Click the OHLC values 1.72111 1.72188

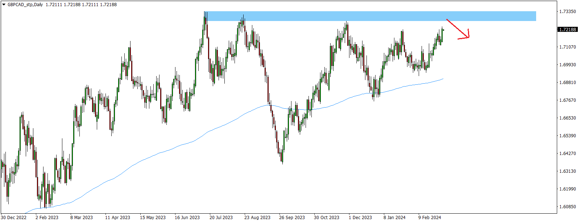click(81, 5)
